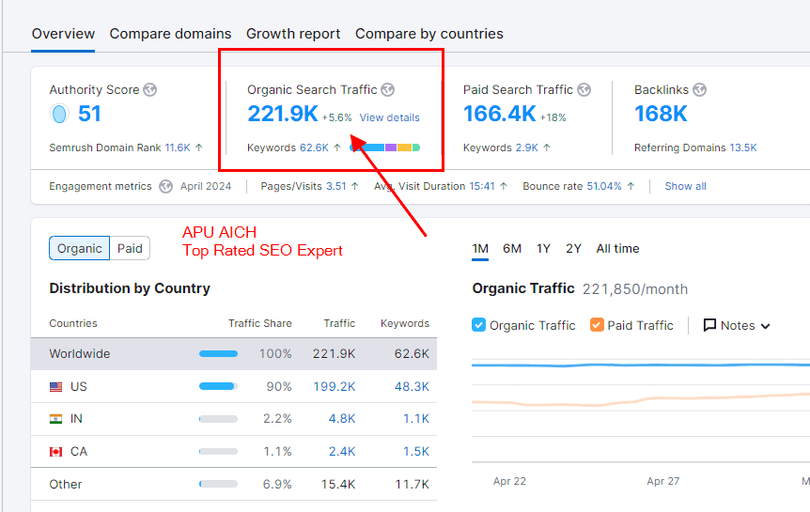Click the globe icon beside Authority Score
This screenshot has height=512, width=810.
150,90
